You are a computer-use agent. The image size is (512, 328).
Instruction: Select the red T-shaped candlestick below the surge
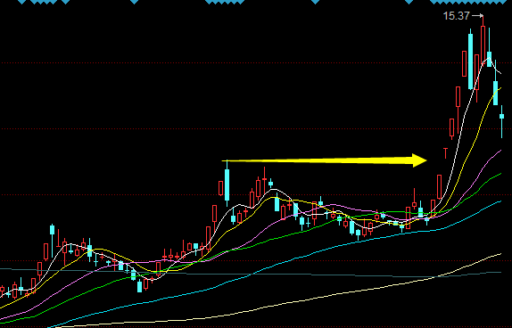[x=445, y=152]
